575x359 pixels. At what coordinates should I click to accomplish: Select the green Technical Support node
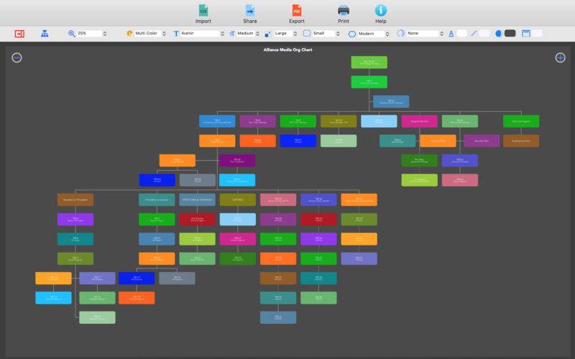coord(521,121)
